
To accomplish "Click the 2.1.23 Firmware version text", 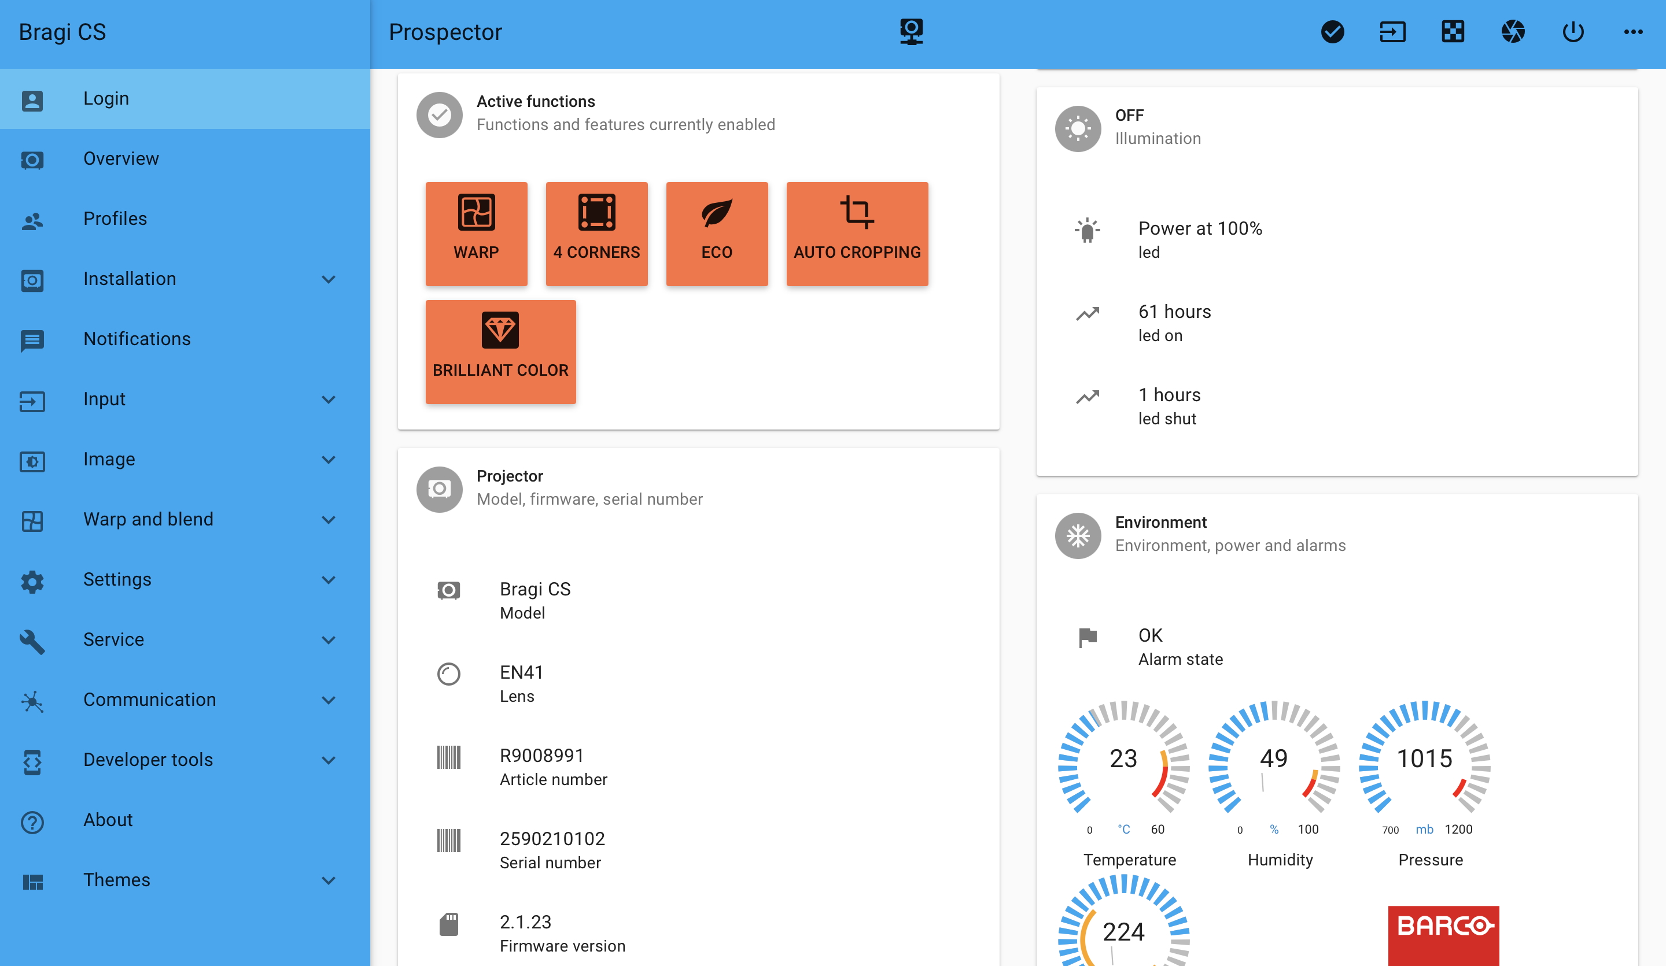I will (x=562, y=934).
